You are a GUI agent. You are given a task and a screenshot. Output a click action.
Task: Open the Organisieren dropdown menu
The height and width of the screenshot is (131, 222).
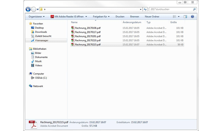[x=36, y=17]
